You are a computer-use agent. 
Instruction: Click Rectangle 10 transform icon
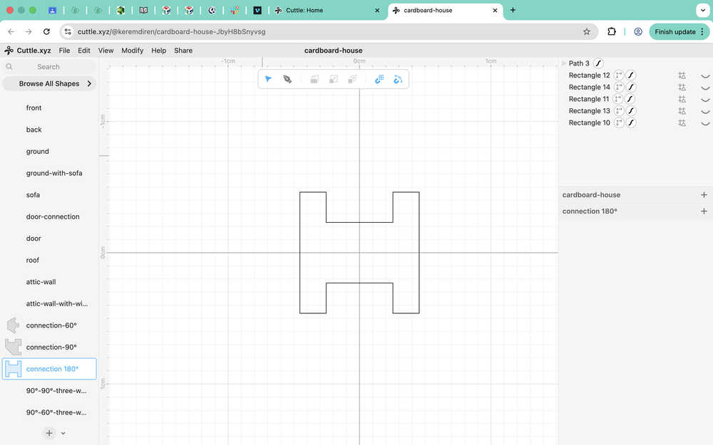click(619, 122)
